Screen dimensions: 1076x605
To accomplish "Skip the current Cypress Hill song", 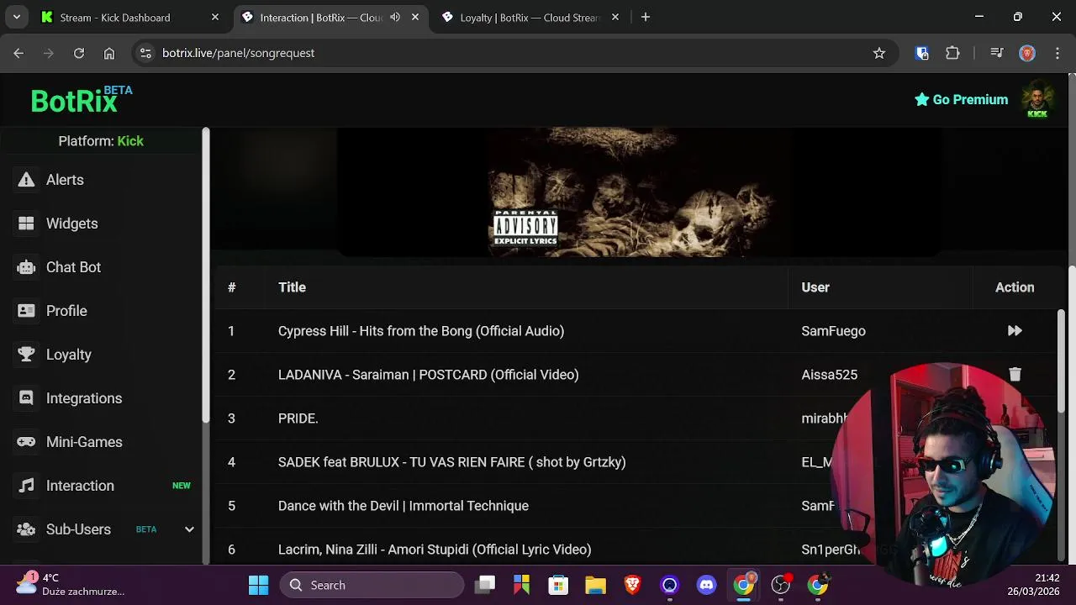I will 1015,331.
